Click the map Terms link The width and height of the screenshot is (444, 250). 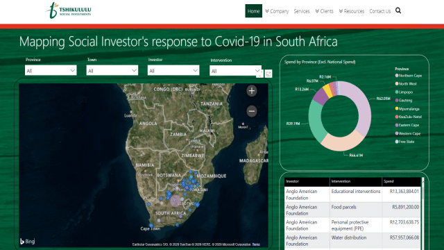click(256, 244)
